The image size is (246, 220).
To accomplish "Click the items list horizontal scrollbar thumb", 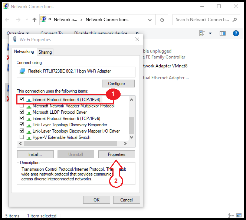I will pos(70,143).
